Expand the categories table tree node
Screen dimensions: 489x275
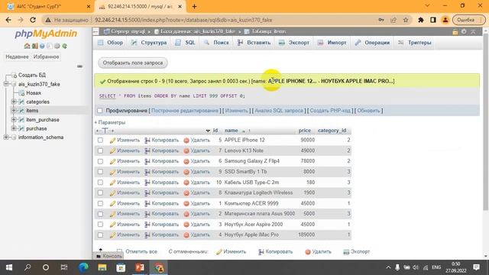tap(14, 102)
